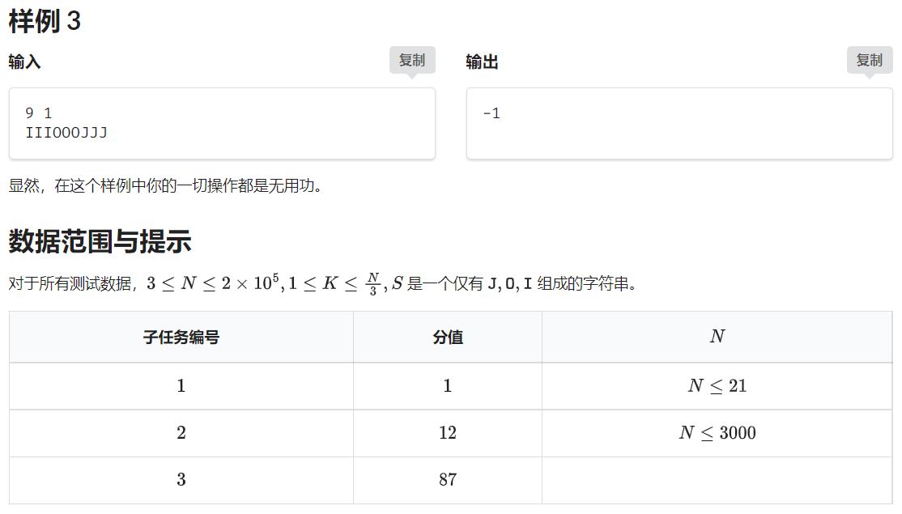Click subtask number 3 cell
This screenshot has width=902, height=514.
(x=181, y=479)
